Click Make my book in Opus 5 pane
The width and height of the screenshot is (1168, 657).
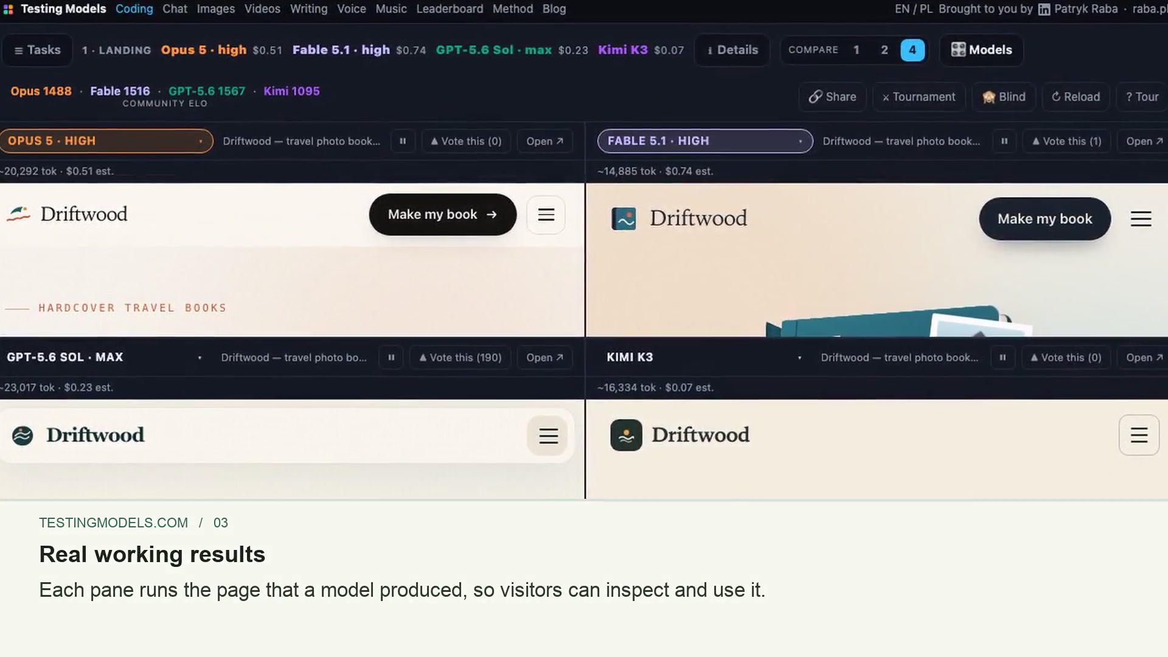coord(443,215)
